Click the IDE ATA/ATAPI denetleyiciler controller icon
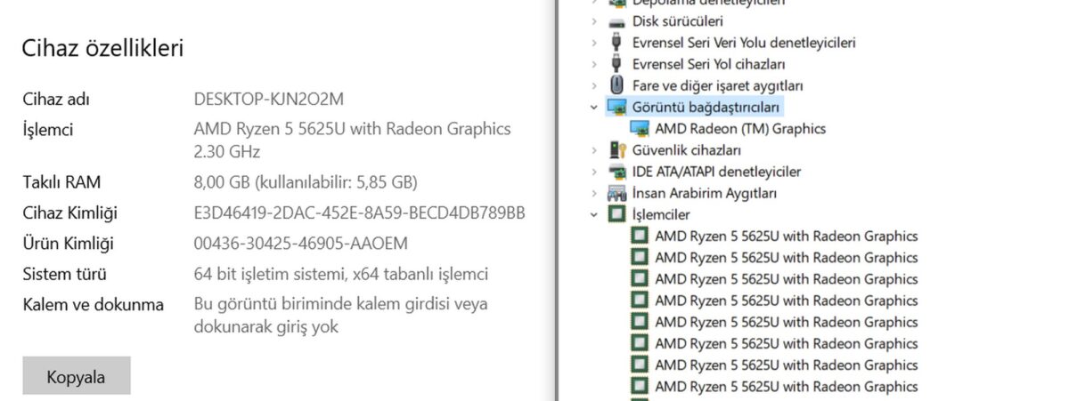1069x401 pixels. [x=616, y=171]
